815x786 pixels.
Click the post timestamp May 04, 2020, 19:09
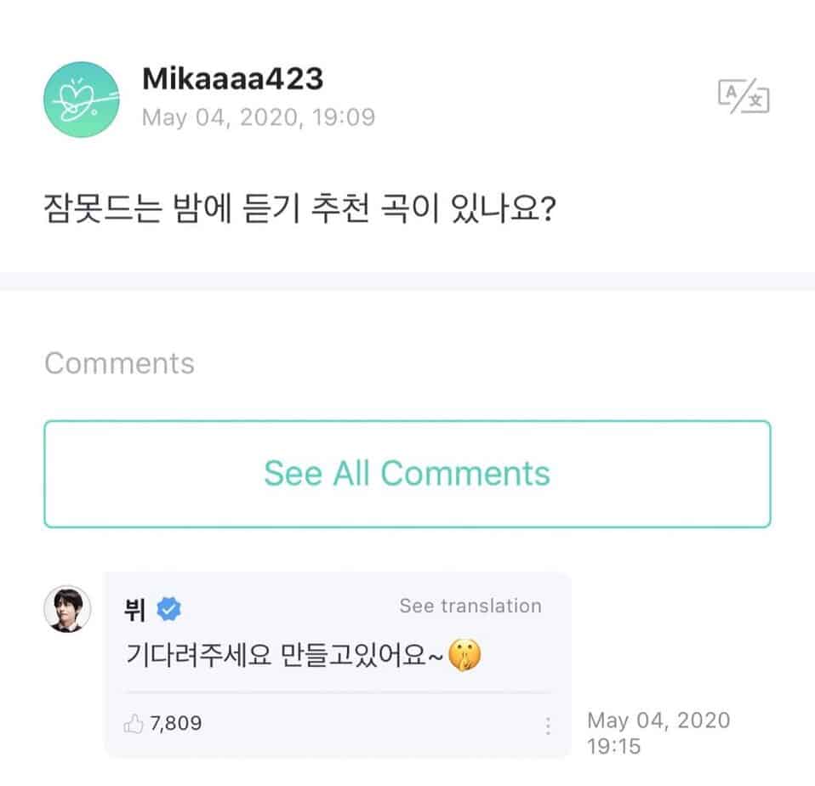(x=258, y=117)
